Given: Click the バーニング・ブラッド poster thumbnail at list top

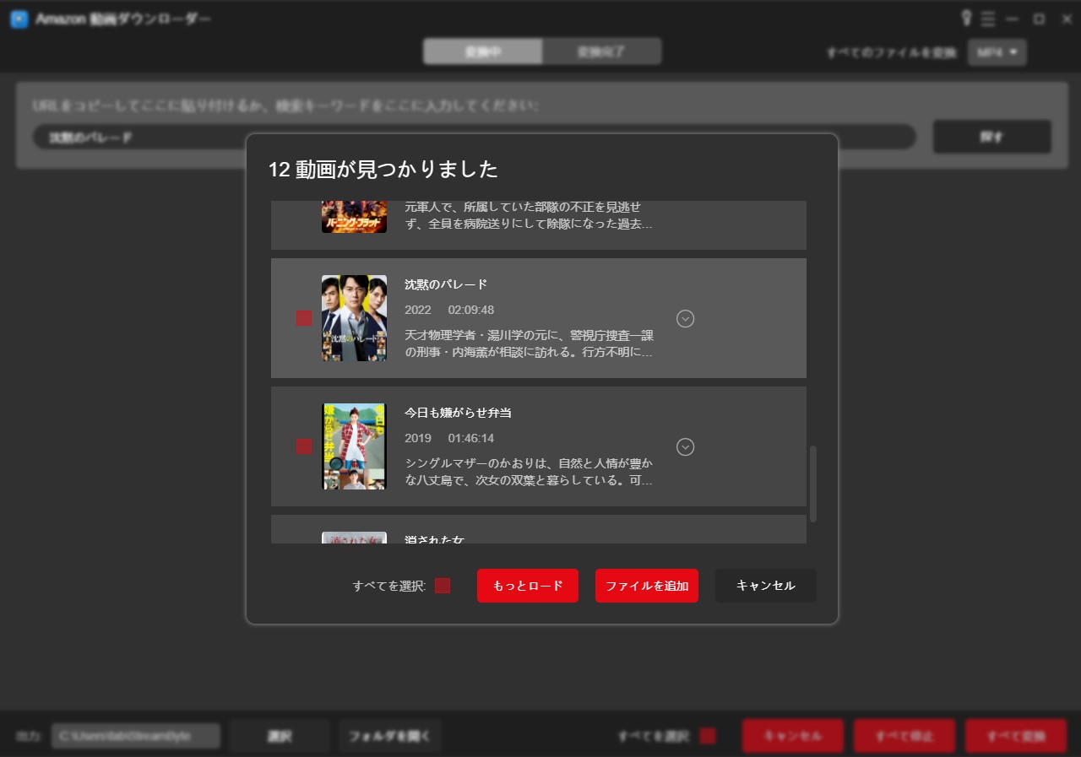Looking at the screenshot, I should pyautogui.click(x=354, y=217).
